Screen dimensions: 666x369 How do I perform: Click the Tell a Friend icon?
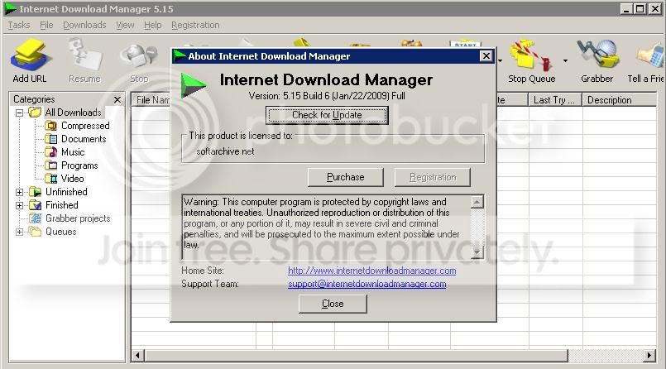pyautogui.click(x=646, y=60)
